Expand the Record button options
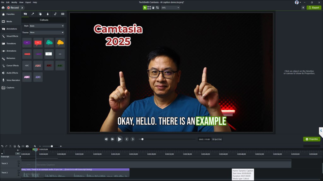Viewport: 323px width, 181px height. (x=21, y=7)
